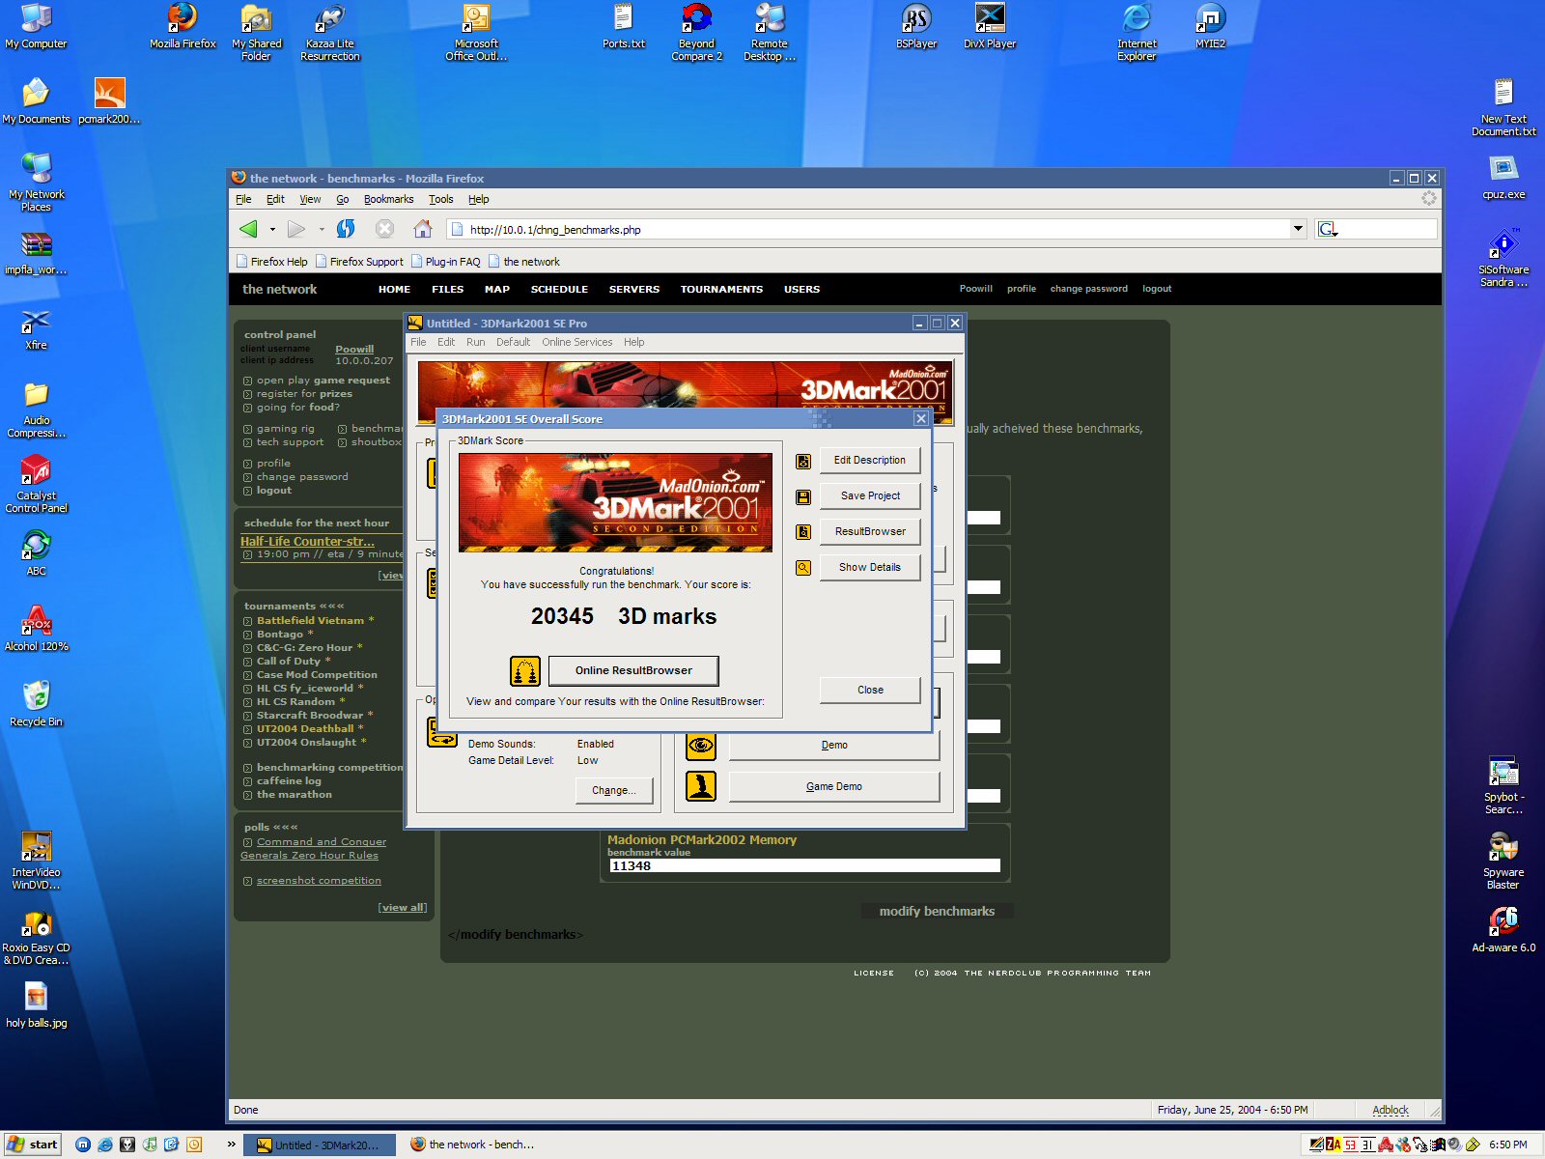
Task: Open Catalyst Control Panel desktop icon
Action: point(36,484)
